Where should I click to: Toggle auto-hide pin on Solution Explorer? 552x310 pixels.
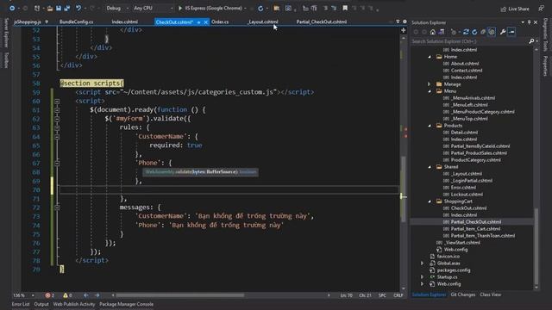pos(529,22)
